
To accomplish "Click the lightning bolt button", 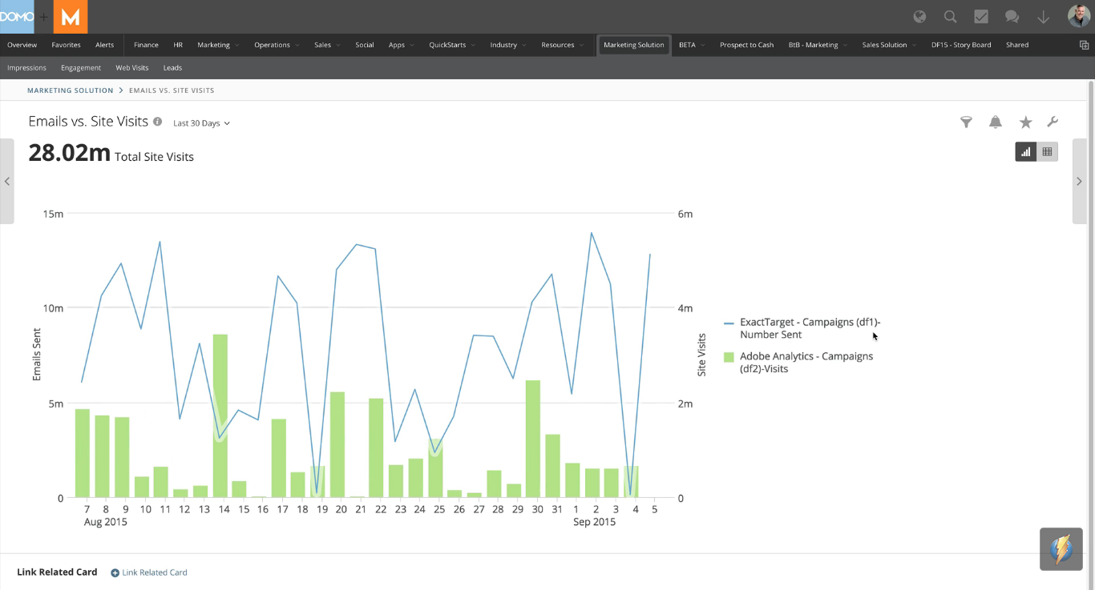I will 1061,549.
